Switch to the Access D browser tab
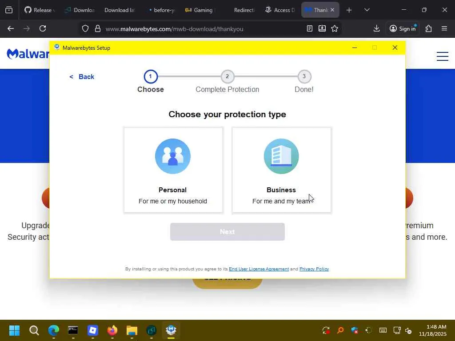This screenshot has width=455, height=341. click(x=280, y=10)
